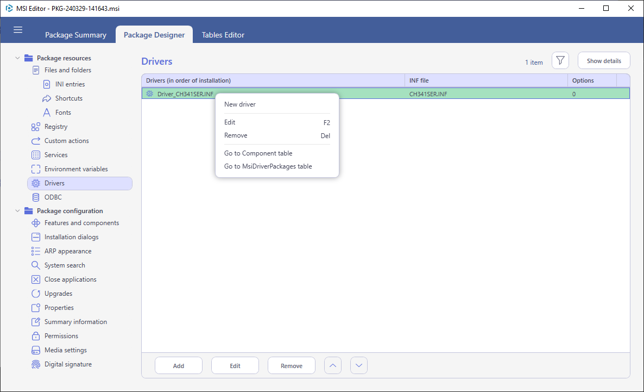Click the Permissions lock icon

pos(36,336)
